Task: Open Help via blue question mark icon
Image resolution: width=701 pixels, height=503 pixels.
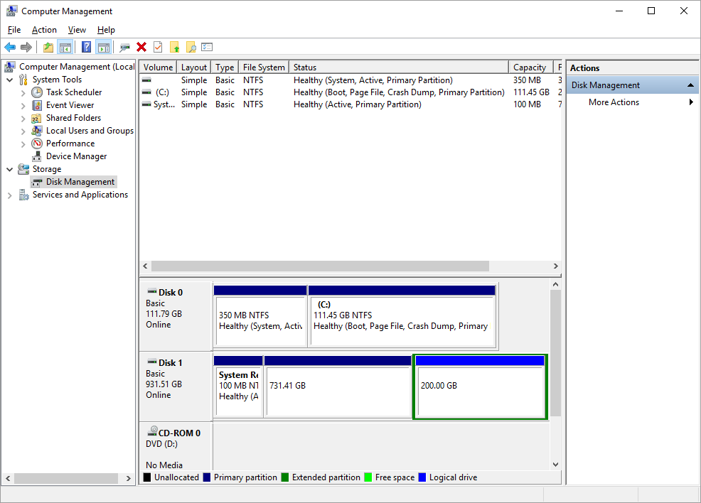Action: click(86, 47)
